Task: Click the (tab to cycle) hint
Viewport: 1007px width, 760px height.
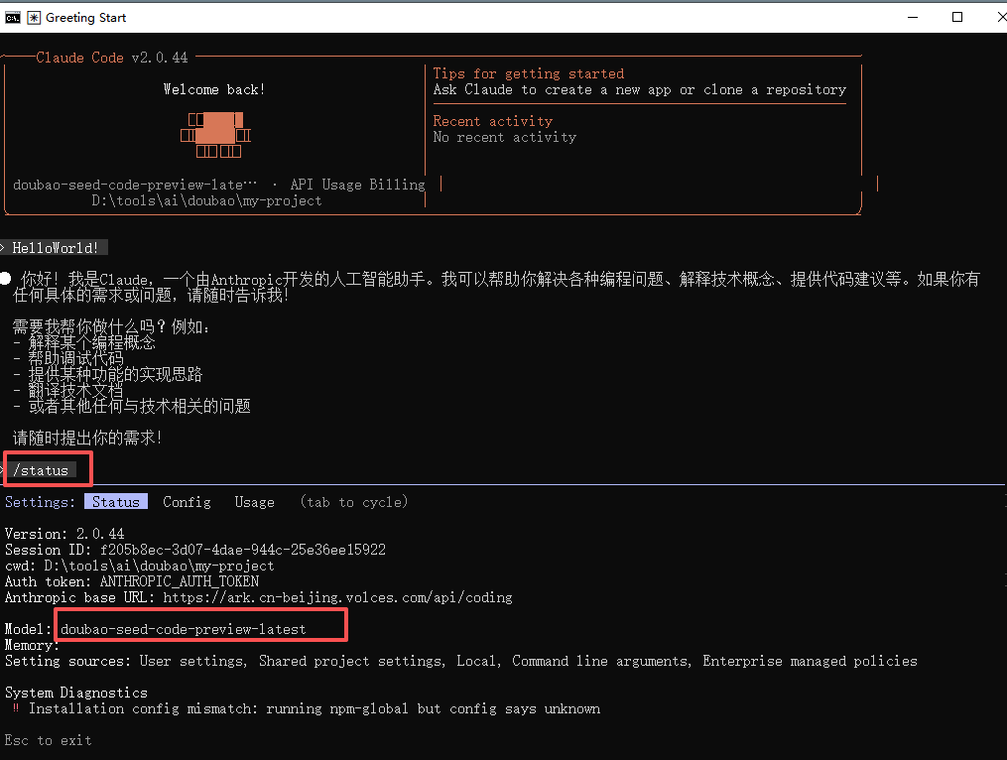Action: [x=354, y=502]
